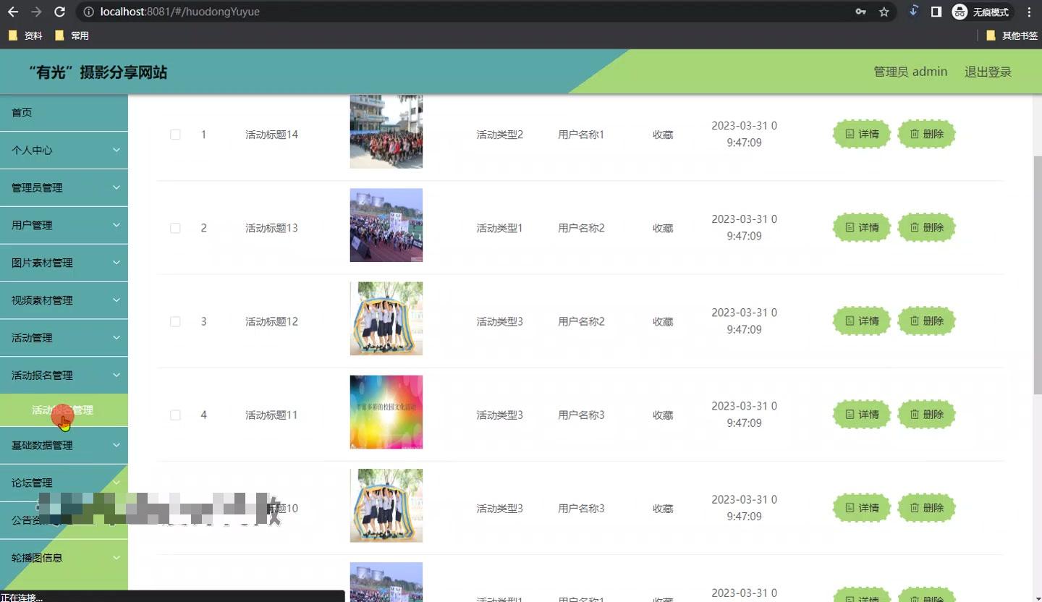Reload the current browser page
Viewport: 1042px width, 602px height.
[60, 12]
